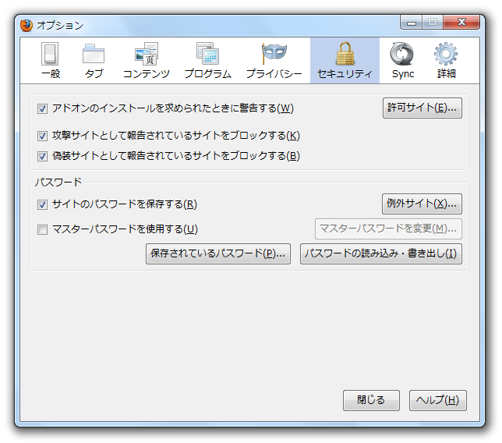Screen dimensions: 502x443
Task: Select the プログラム (Applications) pane
Action: pos(208,61)
